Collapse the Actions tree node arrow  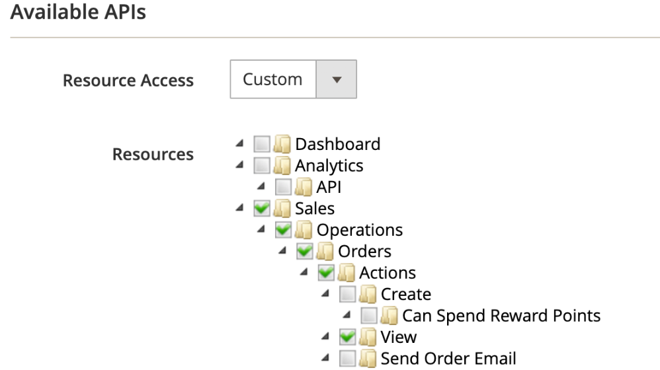pos(304,272)
